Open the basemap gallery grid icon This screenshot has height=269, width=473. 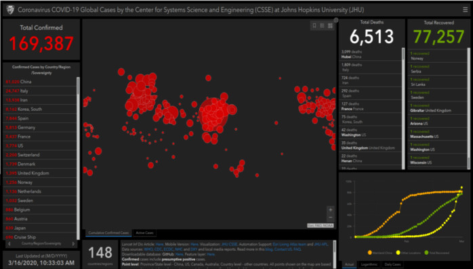(x=330, y=26)
